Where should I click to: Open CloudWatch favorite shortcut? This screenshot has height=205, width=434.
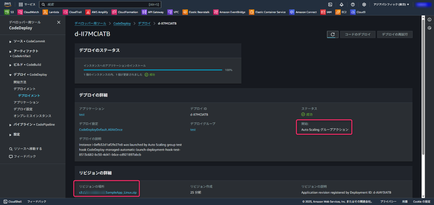click(29, 12)
